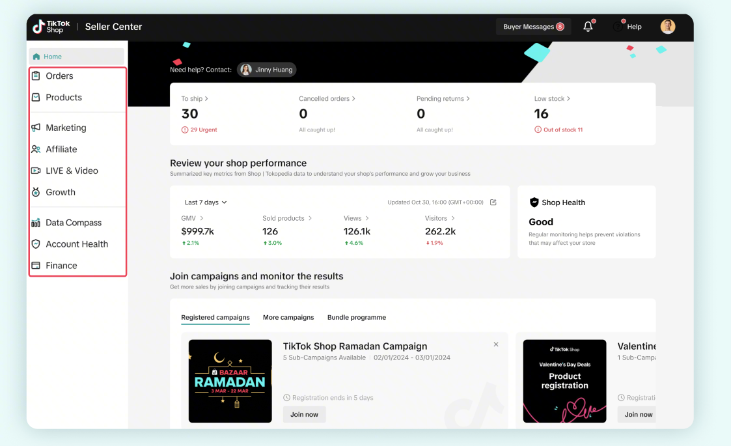The width and height of the screenshot is (731, 446).
Task: Click the GMV value $999.7k
Action: point(198,231)
